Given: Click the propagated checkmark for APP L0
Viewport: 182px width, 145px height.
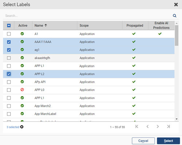Looking at the screenshot, I should pos(134,90).
